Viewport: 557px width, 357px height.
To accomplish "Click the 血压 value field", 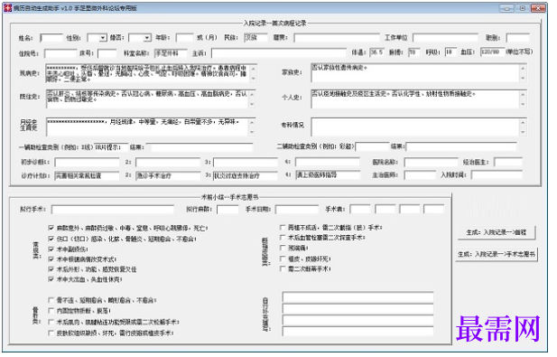I will [492, 52].
